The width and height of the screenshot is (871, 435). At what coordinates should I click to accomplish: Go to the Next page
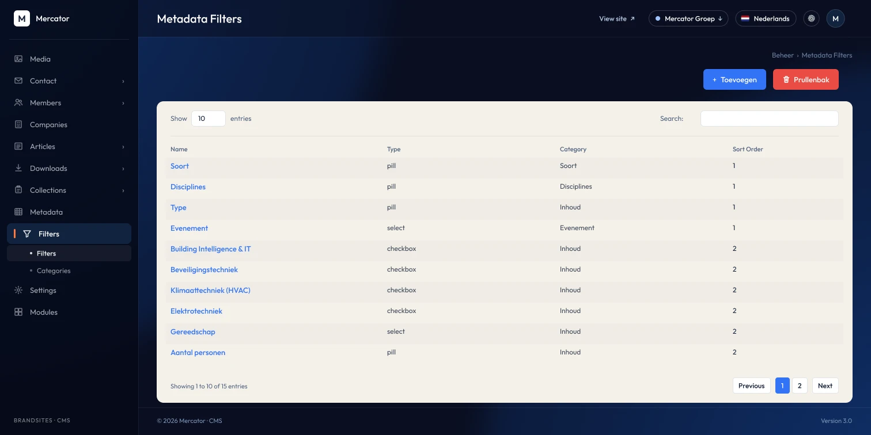pyautogui.click(x=825, y=386)
